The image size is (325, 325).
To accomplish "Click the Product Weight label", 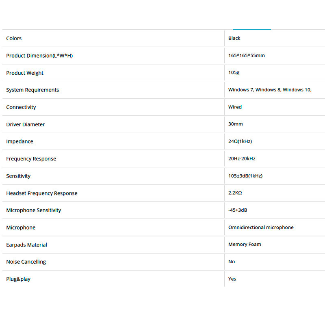I will tap(25, 73).
